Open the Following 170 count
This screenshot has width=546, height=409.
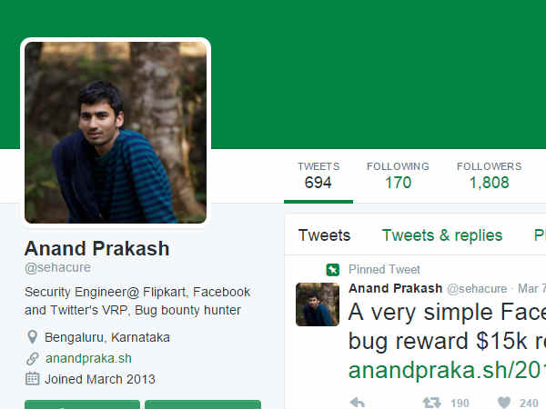pos(398,176)
